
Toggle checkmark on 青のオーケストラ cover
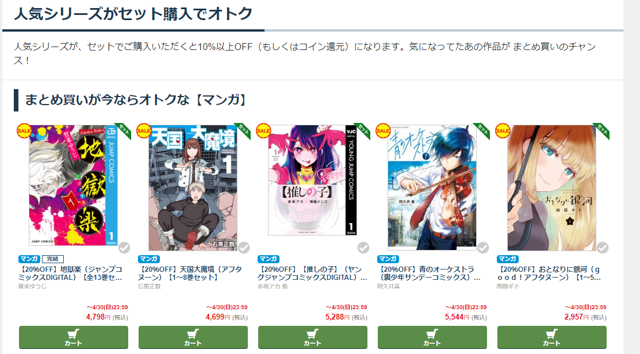(x=483, y=248)
